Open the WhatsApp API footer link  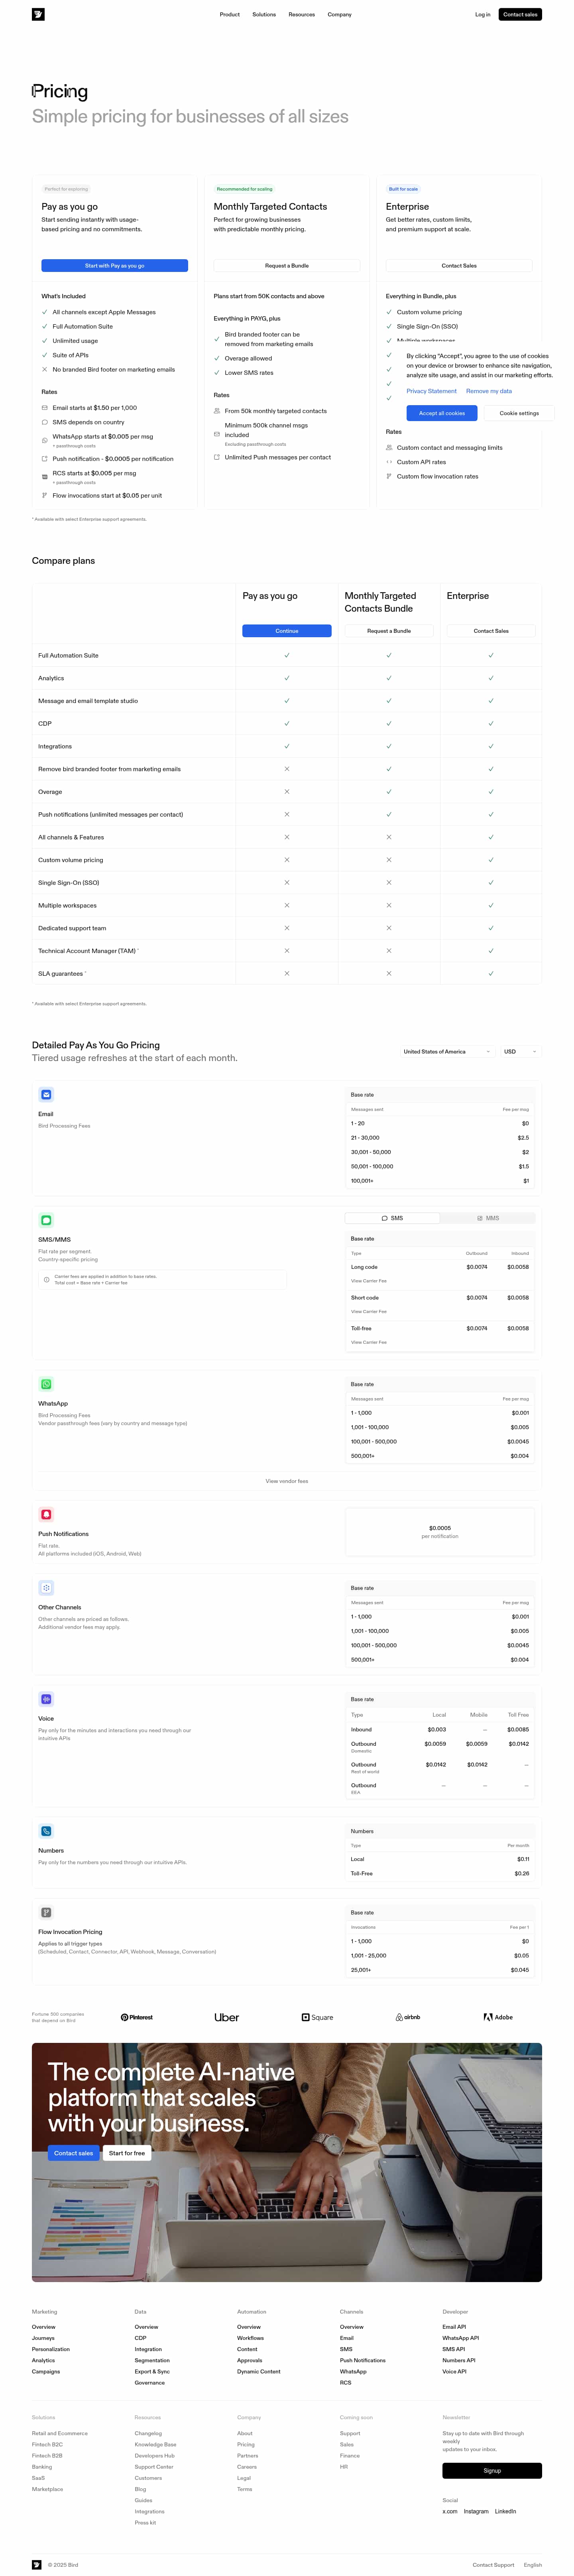point(461,2338)
